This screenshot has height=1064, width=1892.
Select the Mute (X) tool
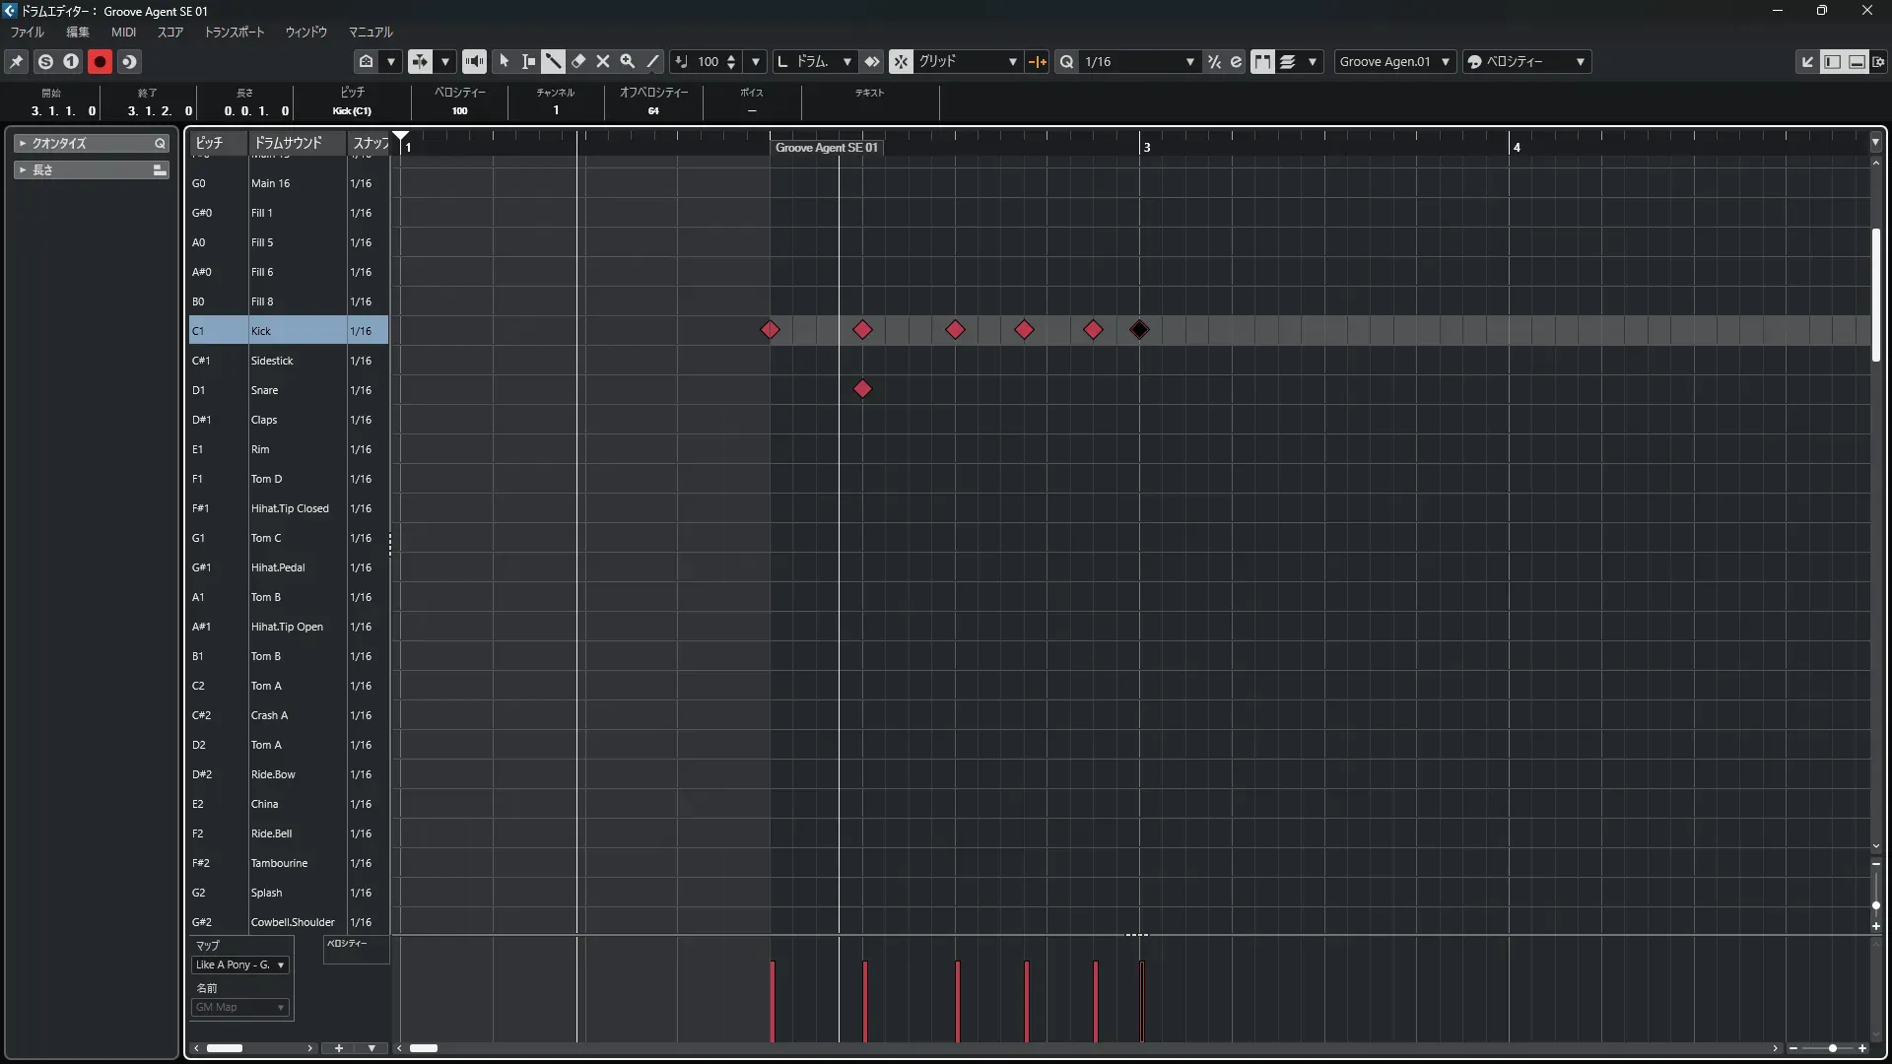tap(603, 61)
